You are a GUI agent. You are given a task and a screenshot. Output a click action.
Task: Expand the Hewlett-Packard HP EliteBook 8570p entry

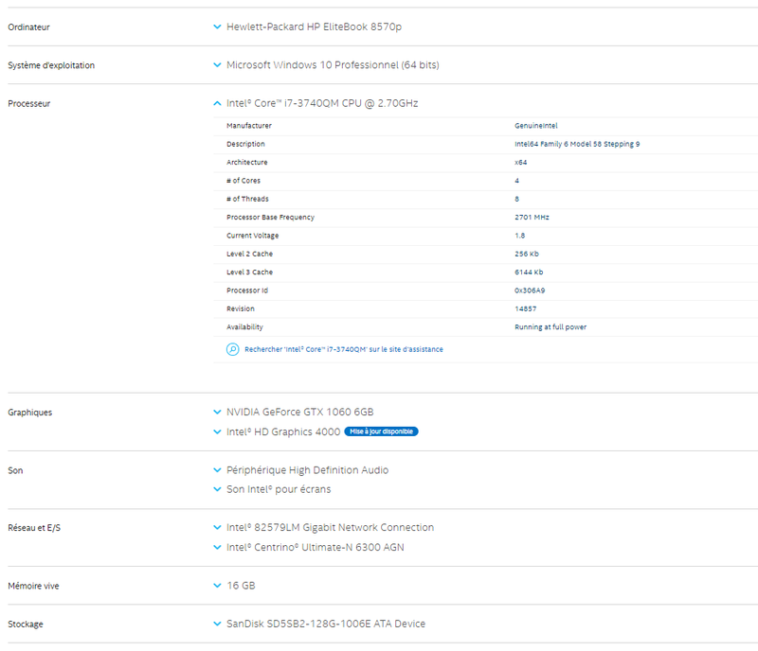[217, 27]
